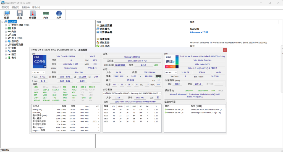Click the 最大睿频 5100.0 MHz row
Image resolution: width=283 pixels, height=152 pixels.
66,119
